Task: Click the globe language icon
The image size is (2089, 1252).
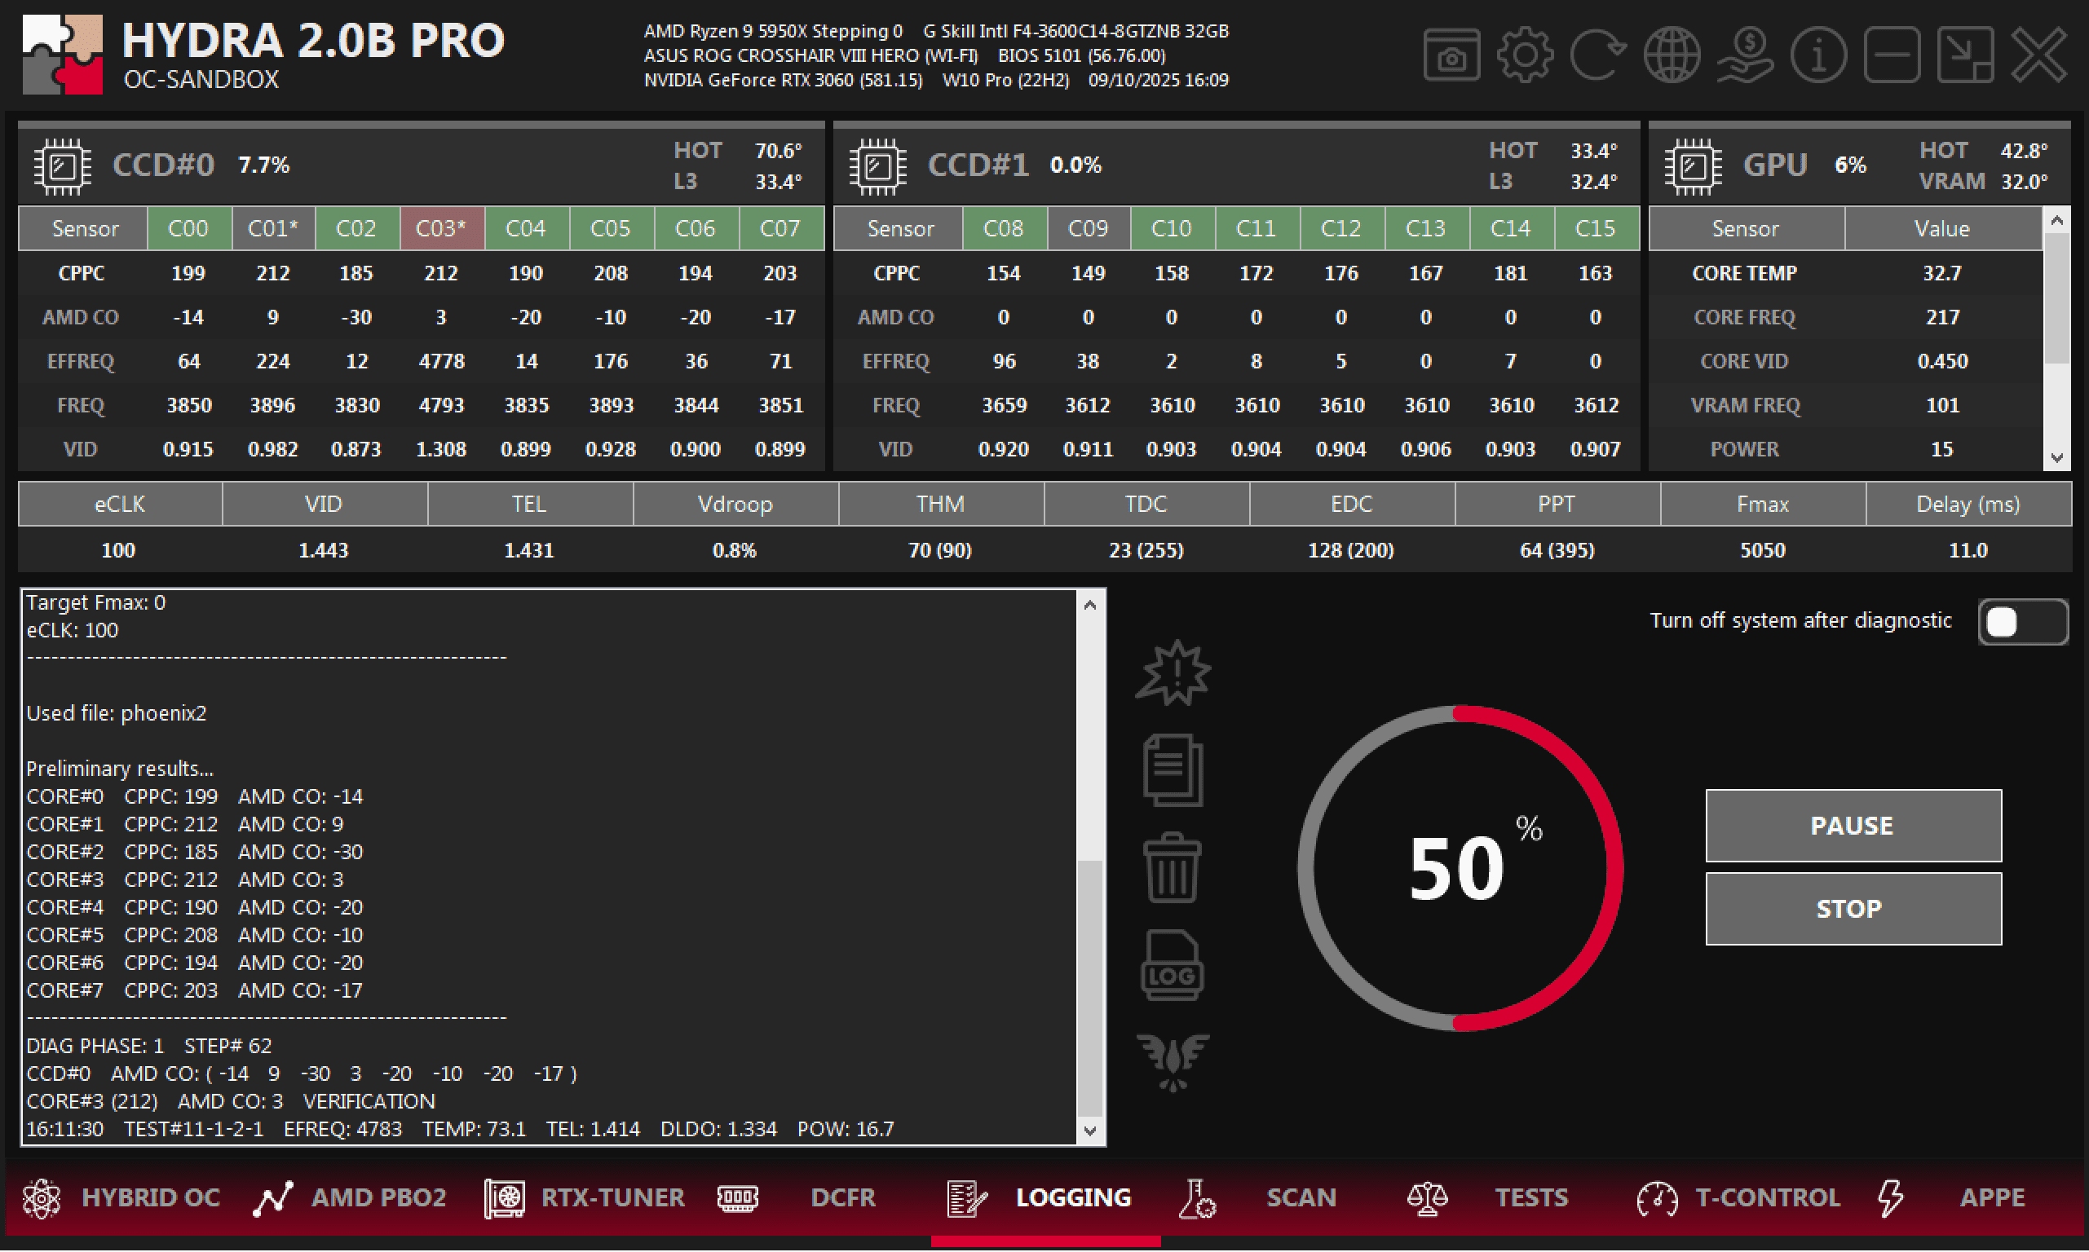Action: (x=1671, y=55)
